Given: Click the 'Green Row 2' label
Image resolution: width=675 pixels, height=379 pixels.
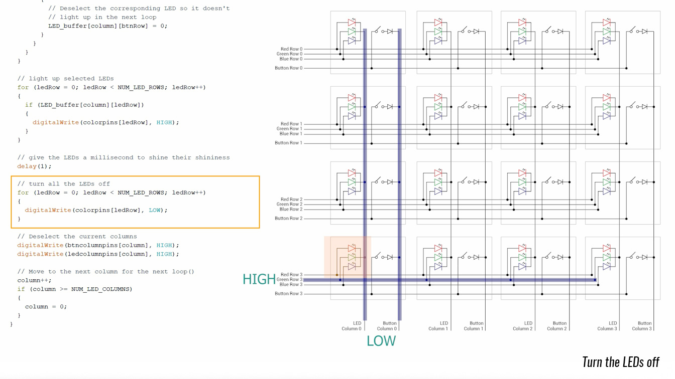Looking at the screenshot, I should [x=289, y=205].
